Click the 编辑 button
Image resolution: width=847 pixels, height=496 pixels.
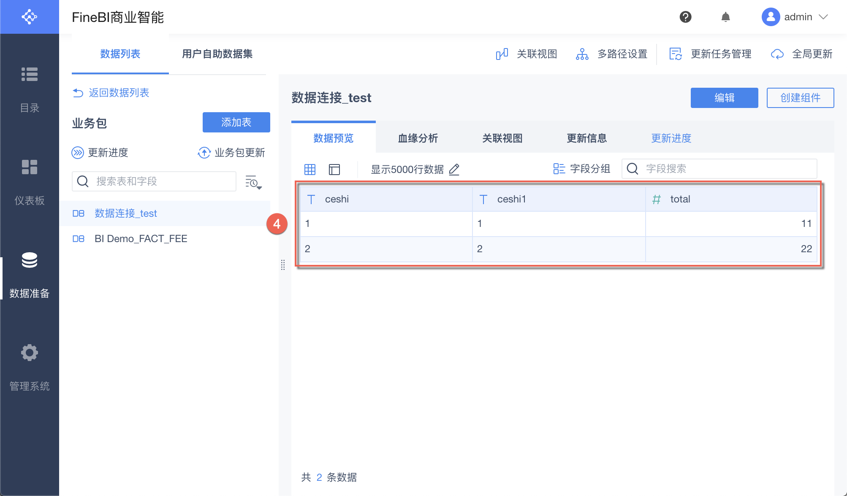click(x=724, y=97)
